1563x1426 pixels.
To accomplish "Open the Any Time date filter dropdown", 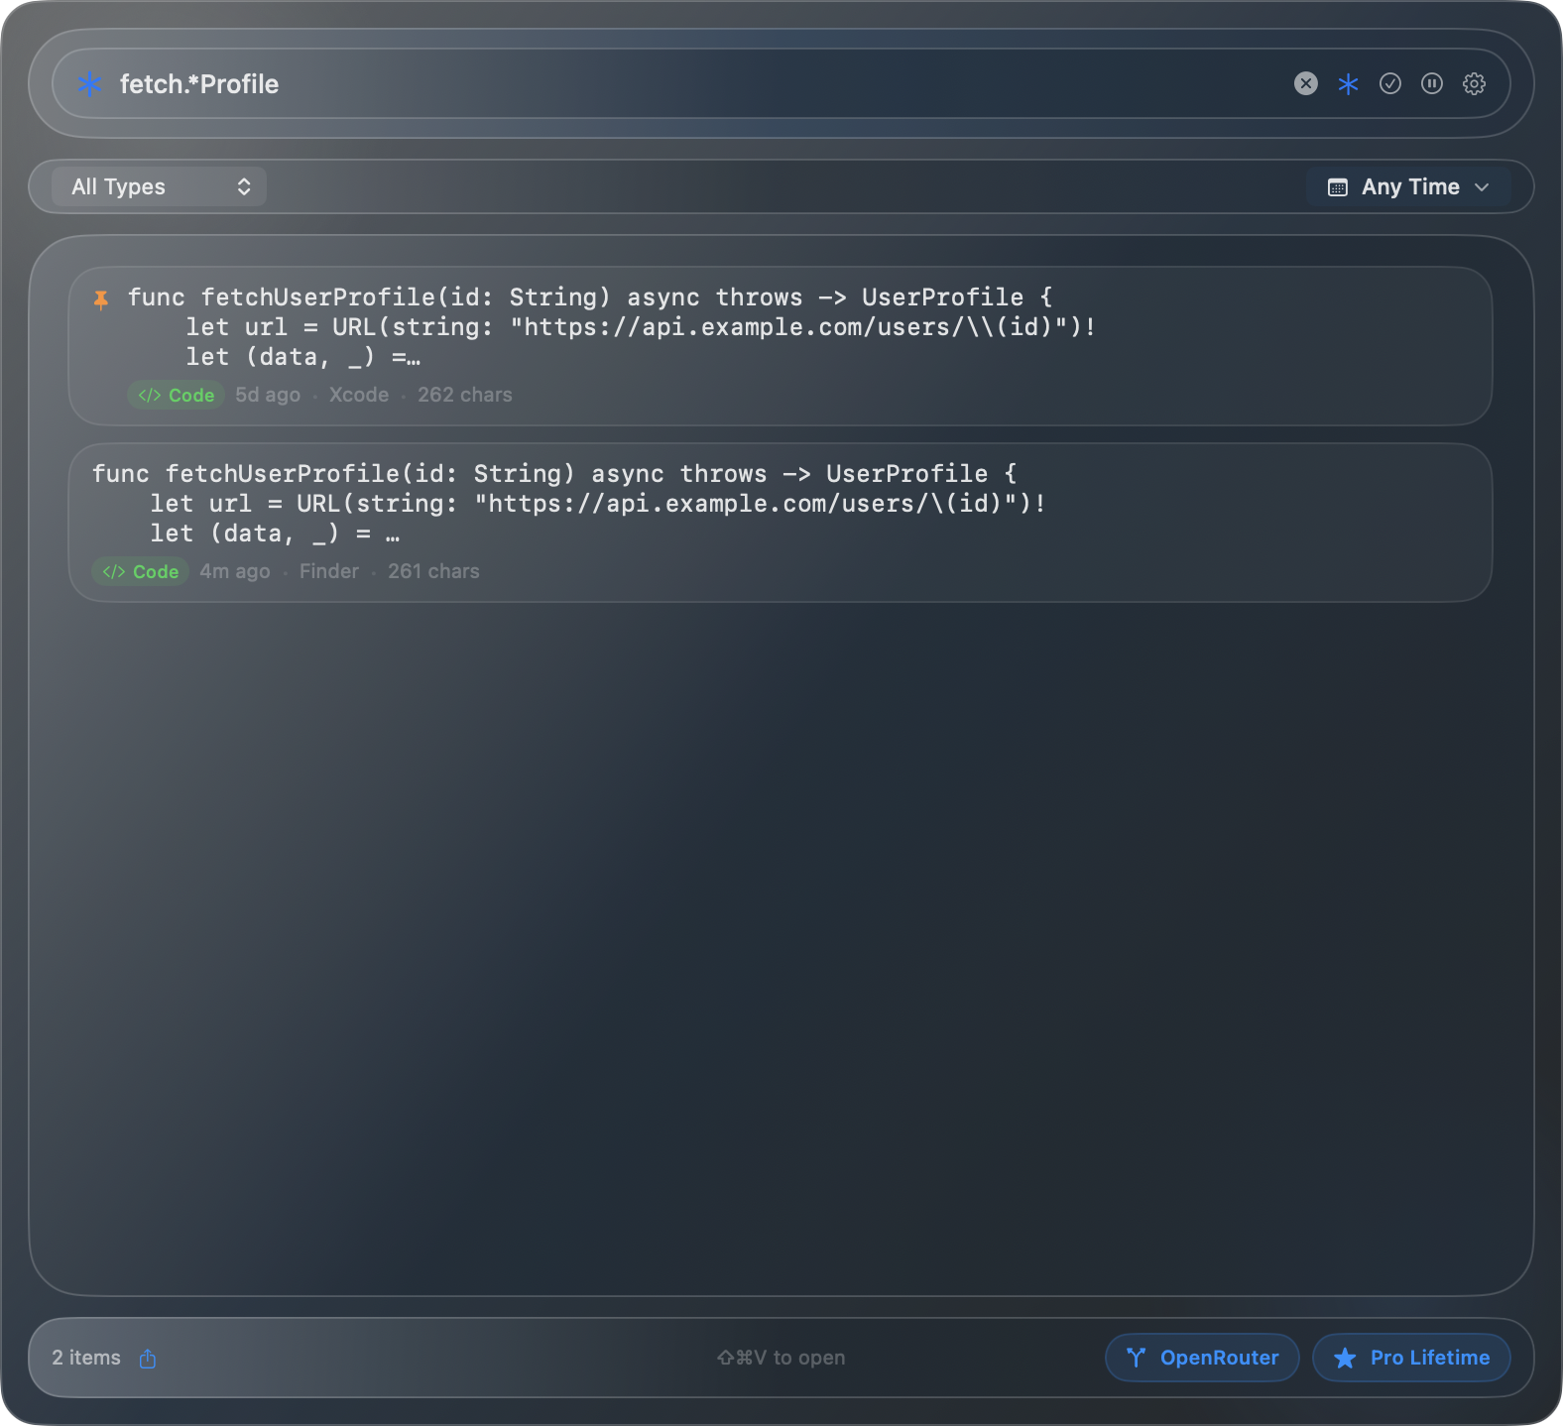I will [1408, 186].
